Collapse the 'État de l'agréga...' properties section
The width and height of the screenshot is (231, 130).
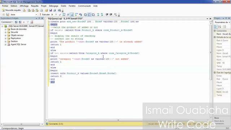215,73
